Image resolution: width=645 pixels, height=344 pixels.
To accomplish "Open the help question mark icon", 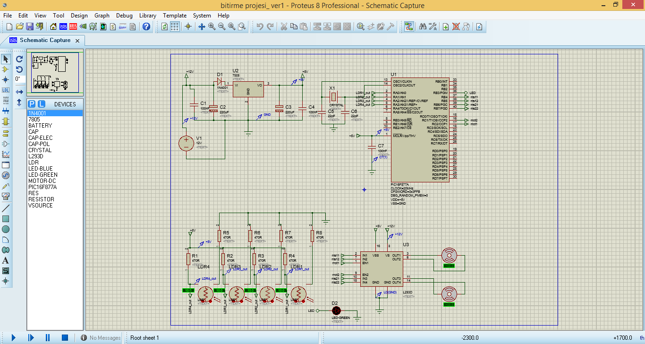I will (146, 26).
